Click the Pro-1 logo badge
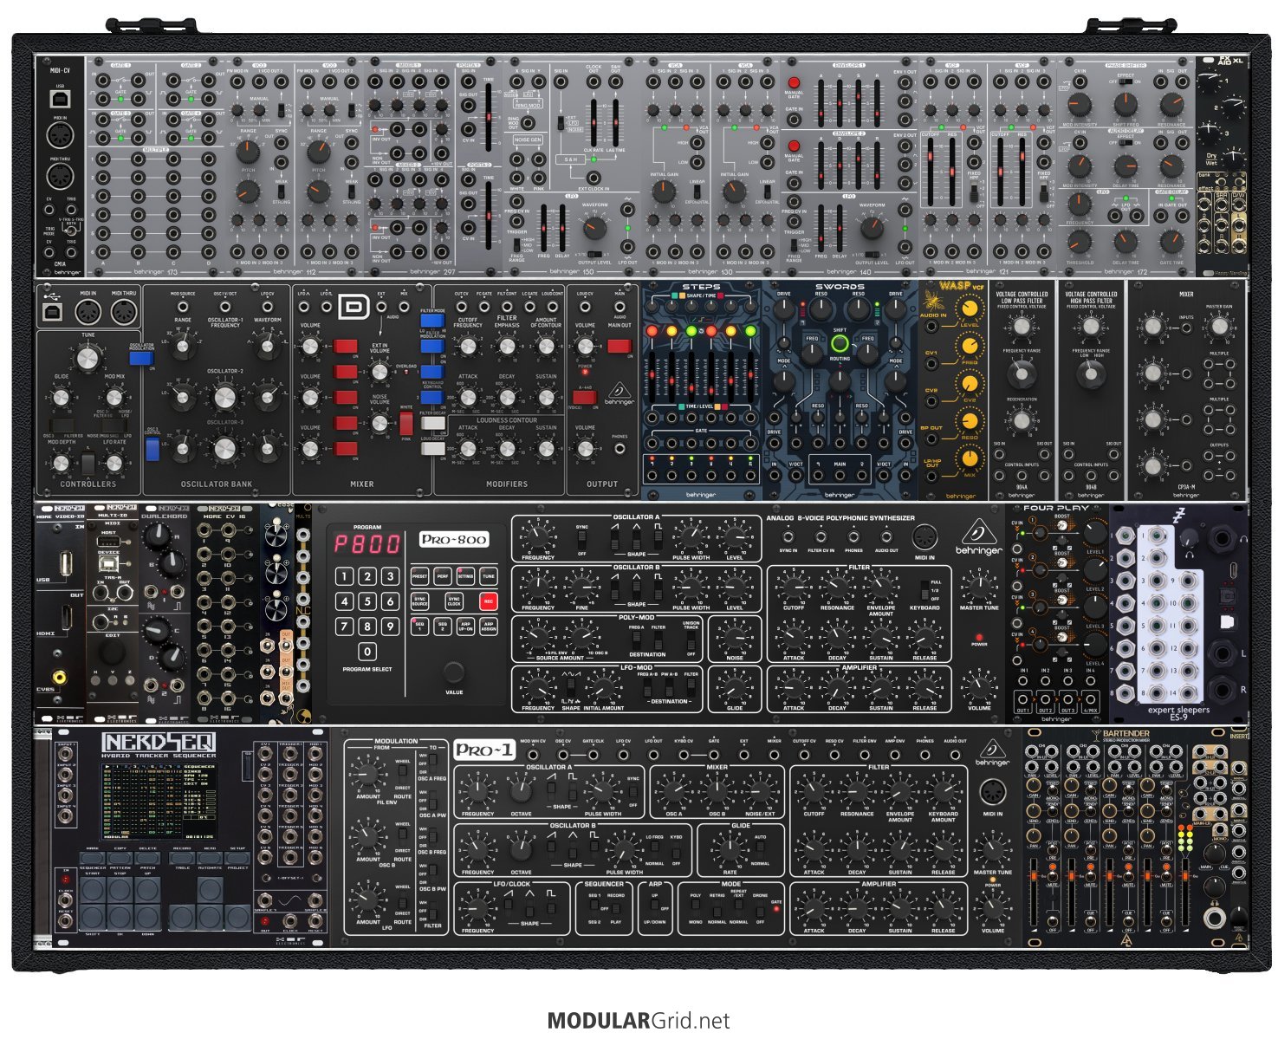The width and height of the screenshot is (1278, 1039). [483, 750]
